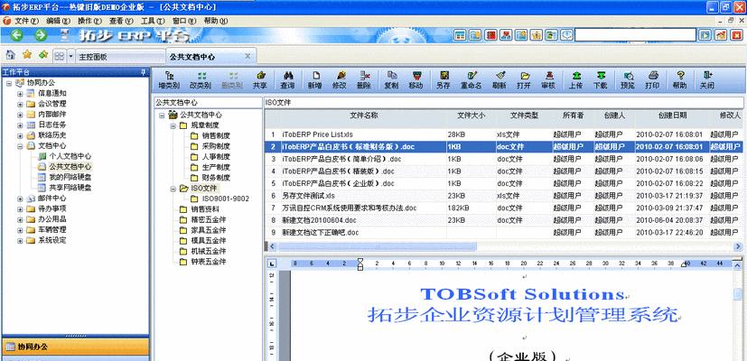Click the red book icon in header
Viewport: 747px width, 361px height.
click(x=490, y=35)
